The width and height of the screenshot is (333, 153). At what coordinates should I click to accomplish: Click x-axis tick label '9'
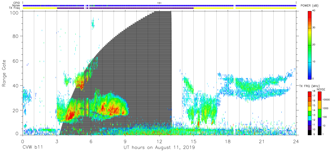[125, 142]
